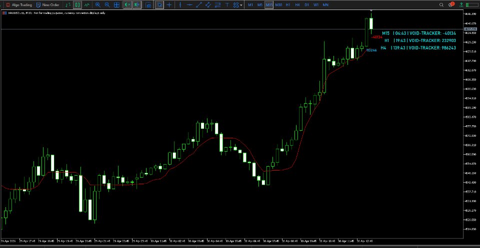Select the Fibonacci retracement tool
480x248 pixels.
click(217, 5)
